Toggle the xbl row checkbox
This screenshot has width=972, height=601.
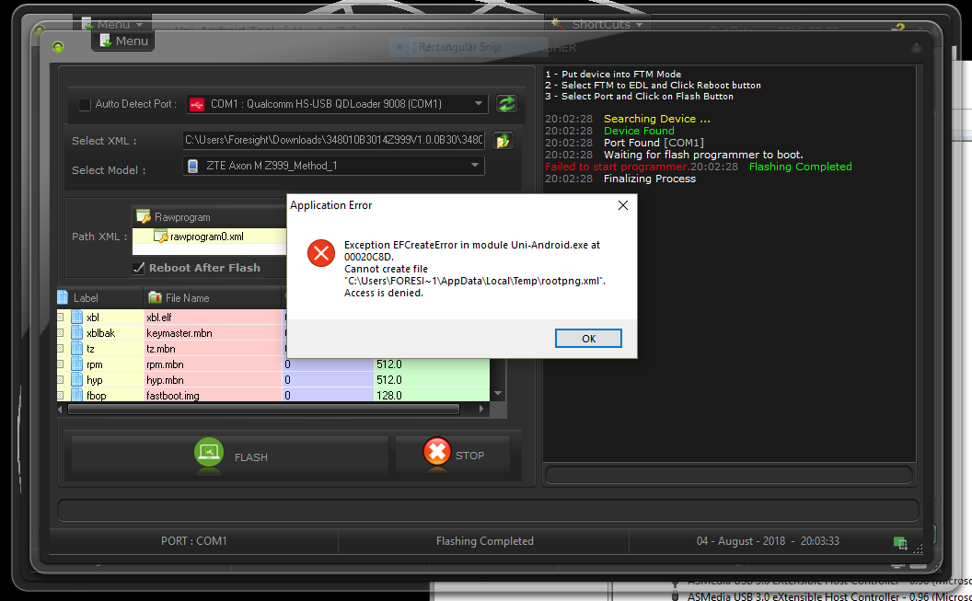(60, 318)
